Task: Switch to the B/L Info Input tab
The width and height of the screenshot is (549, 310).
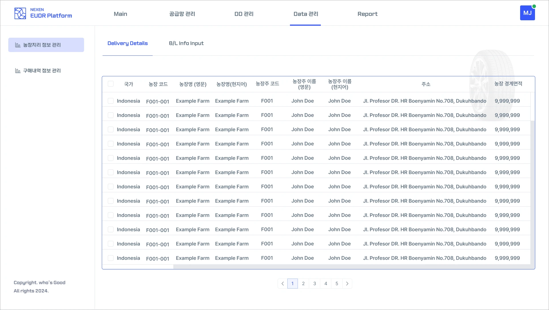Action: pos(186,43)
